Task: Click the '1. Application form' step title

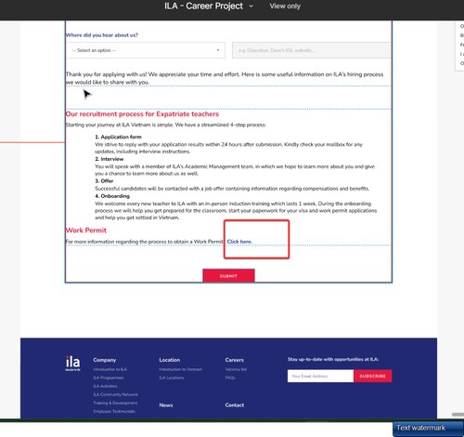Action: coord(118,137)
